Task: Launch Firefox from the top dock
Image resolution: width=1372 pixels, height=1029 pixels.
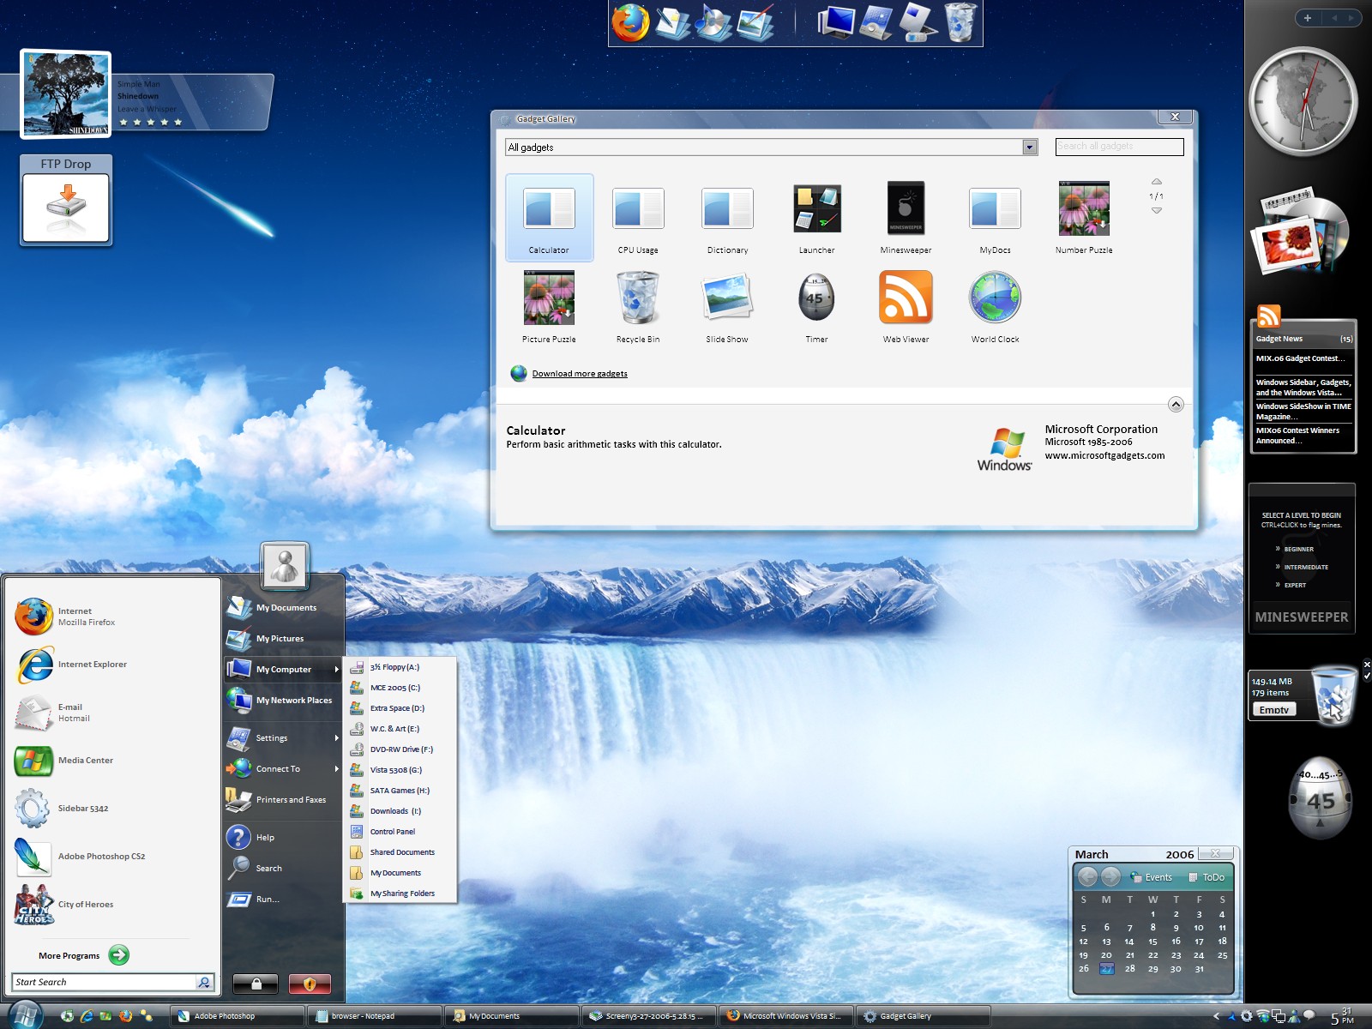Action: point(630,22)
